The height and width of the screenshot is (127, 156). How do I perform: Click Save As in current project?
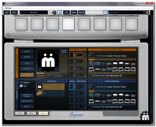27,69
